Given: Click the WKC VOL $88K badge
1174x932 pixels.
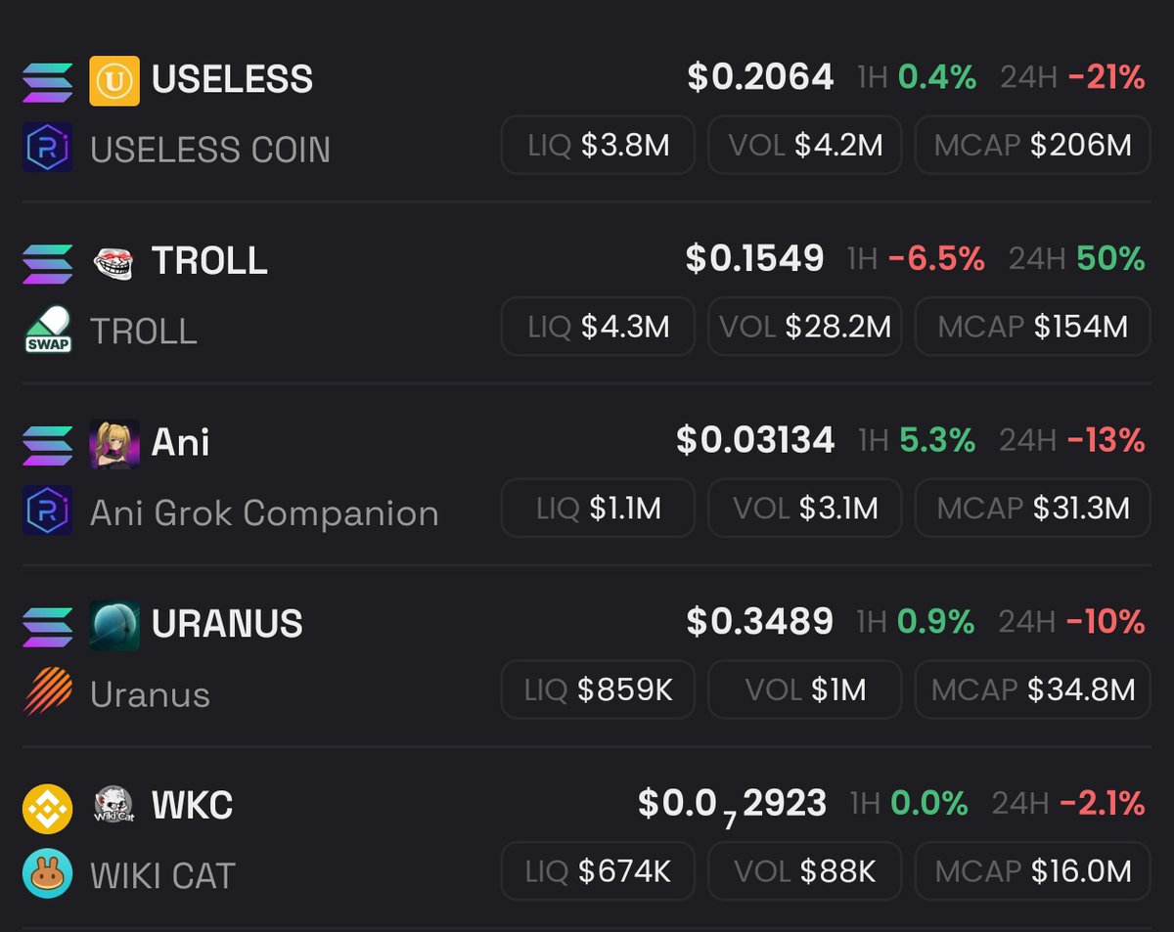Looking at the screenshot, I should click(x=804, y=871).
